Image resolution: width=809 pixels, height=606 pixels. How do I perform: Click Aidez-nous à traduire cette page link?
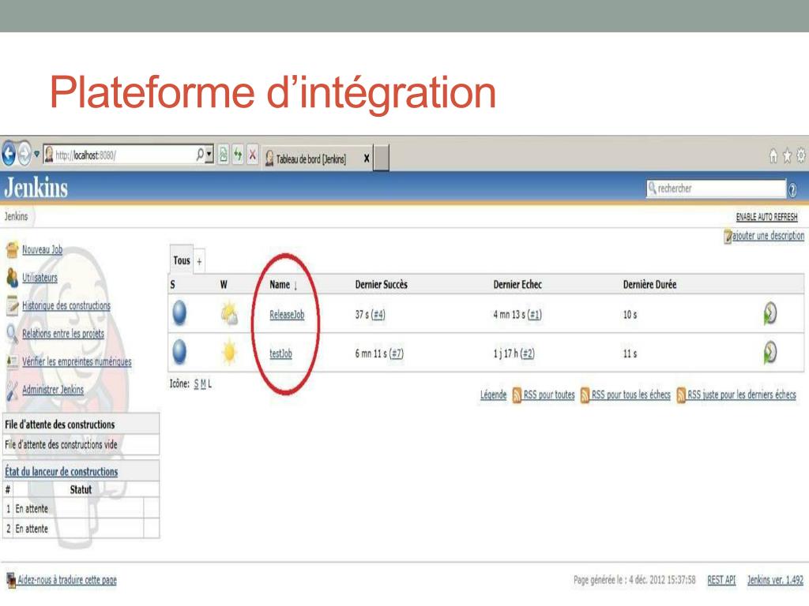pos(67,580)
